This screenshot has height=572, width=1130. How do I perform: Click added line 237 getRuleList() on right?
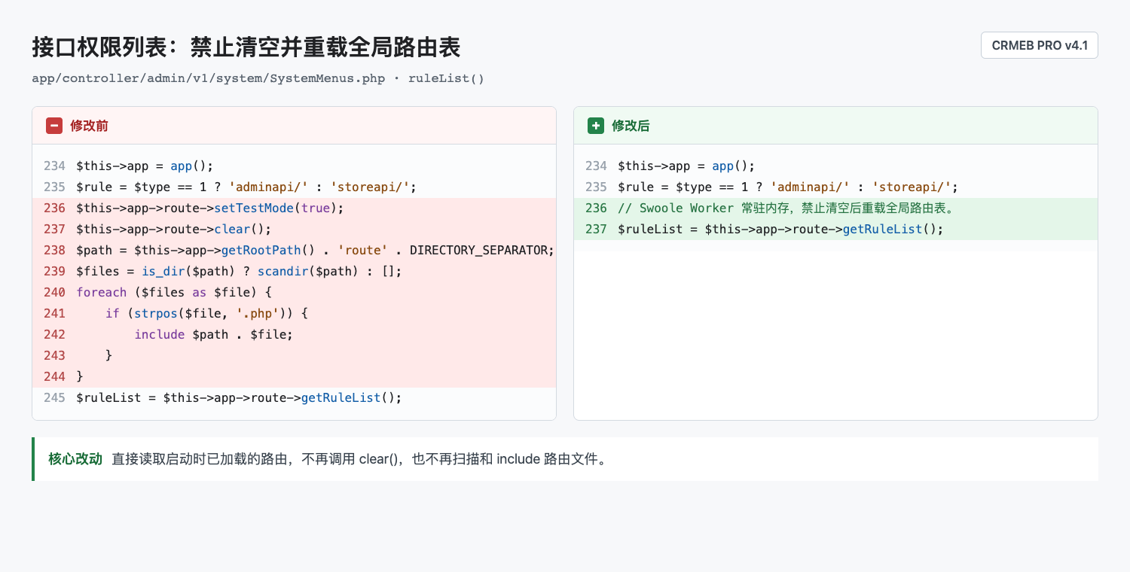point(835,229)
